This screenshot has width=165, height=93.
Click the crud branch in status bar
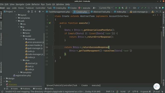tap(156, 91)
